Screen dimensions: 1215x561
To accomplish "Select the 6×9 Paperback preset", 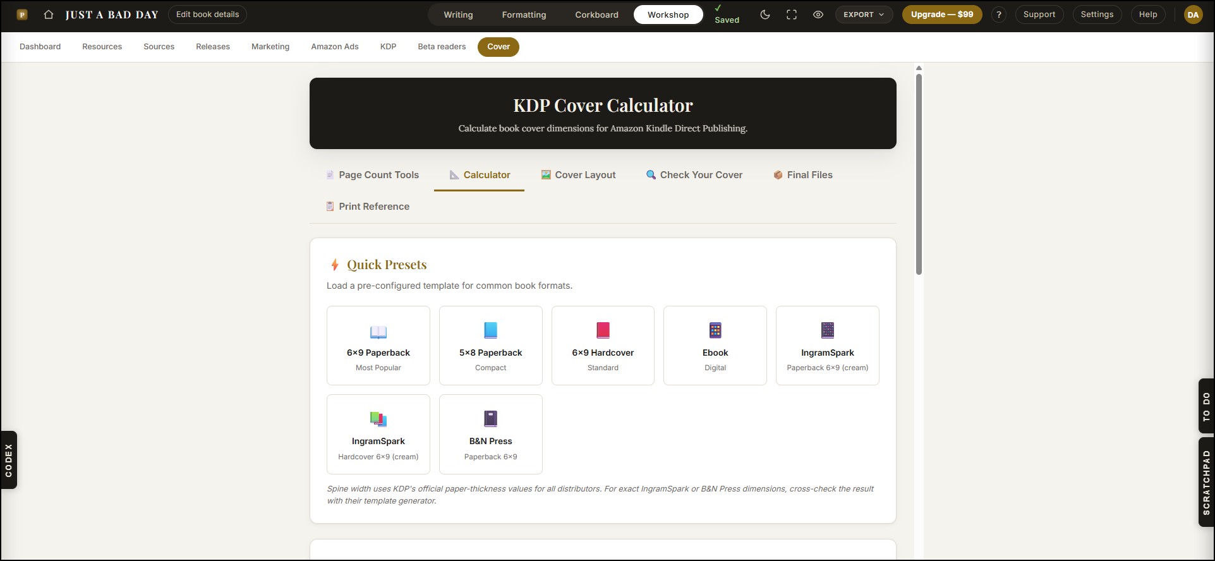I will pos(378,346).
